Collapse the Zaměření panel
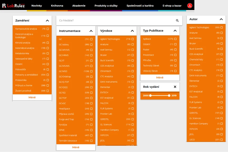Screen dimensions: 228x152 pyautogui.click(x=47, y=21)
